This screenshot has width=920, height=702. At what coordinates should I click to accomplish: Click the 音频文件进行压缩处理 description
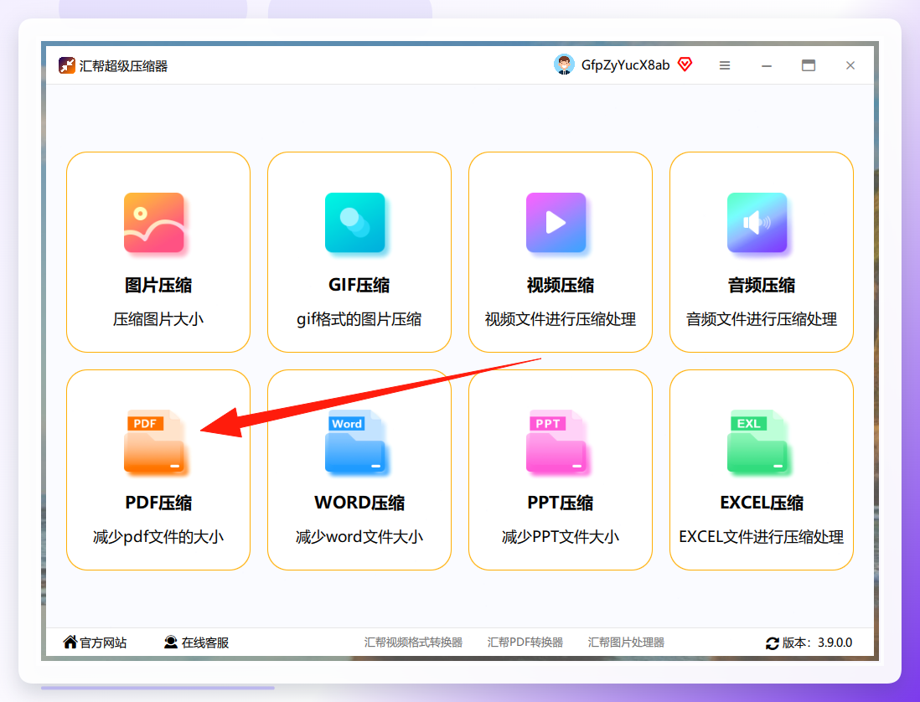click(x=762, y=319)
